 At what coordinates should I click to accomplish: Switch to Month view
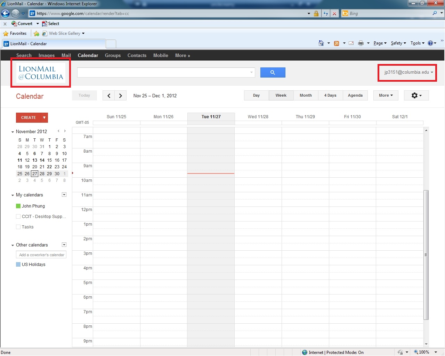(306, 95)
